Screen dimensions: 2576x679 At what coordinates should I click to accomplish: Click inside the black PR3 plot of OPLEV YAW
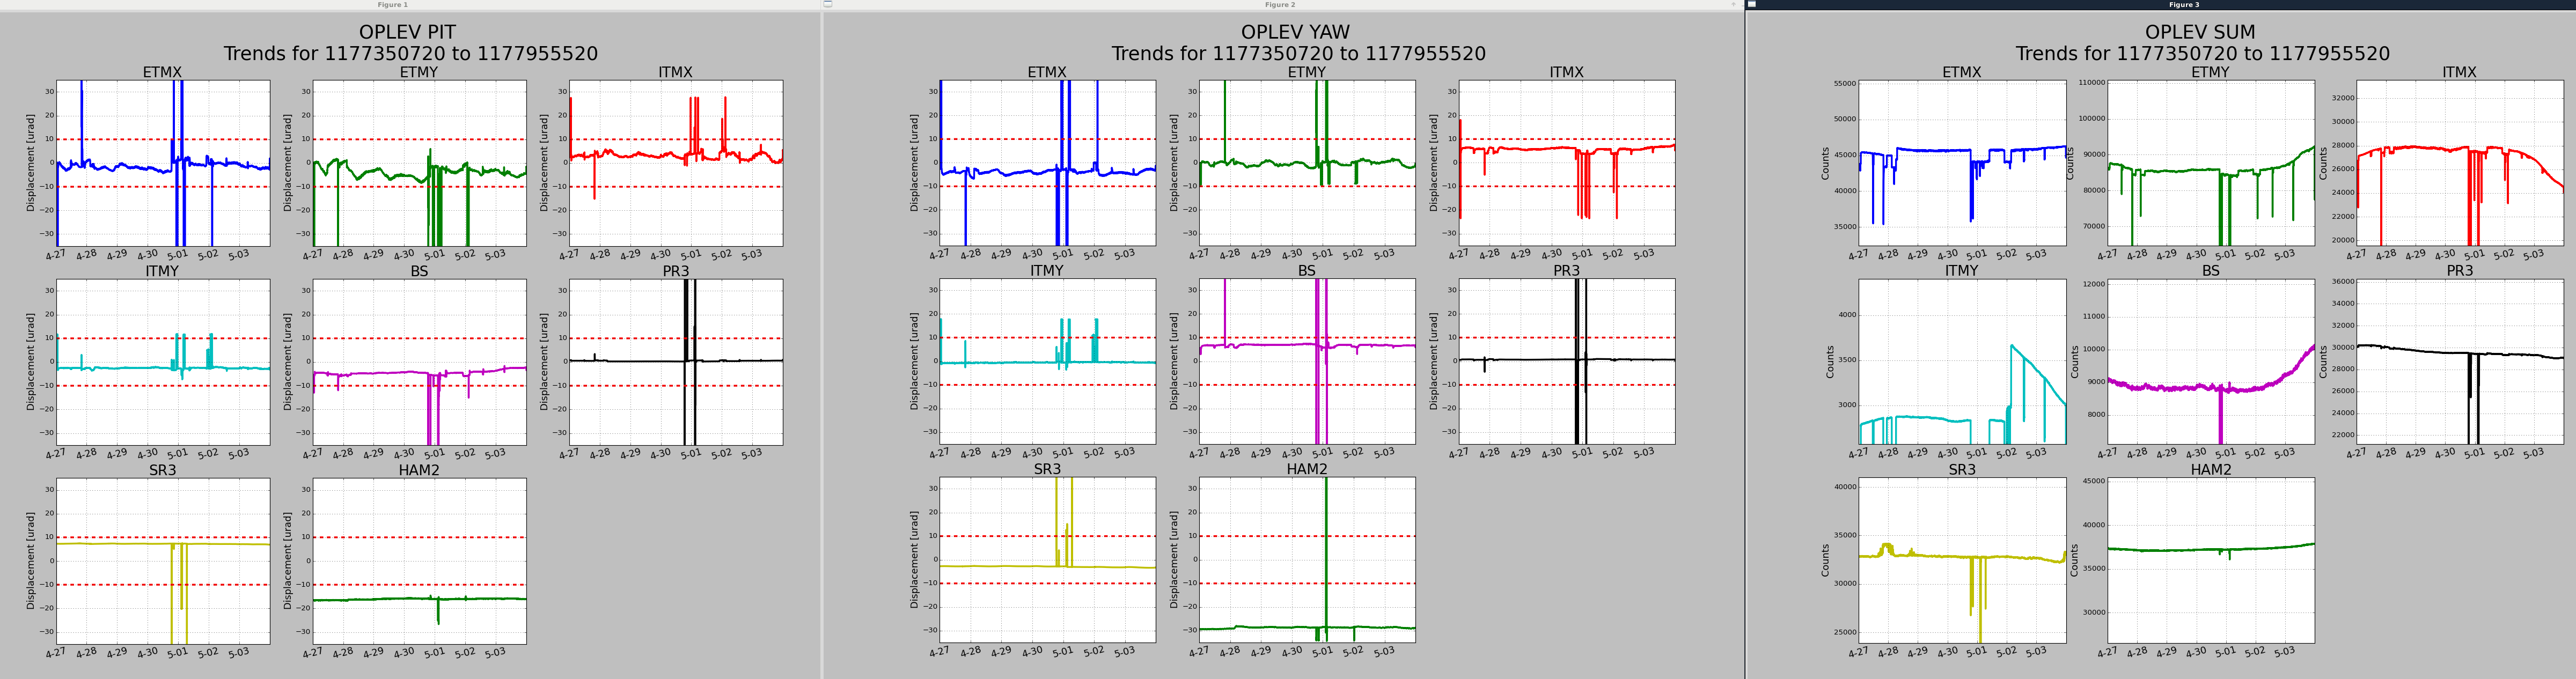(x=1567, y=361)
